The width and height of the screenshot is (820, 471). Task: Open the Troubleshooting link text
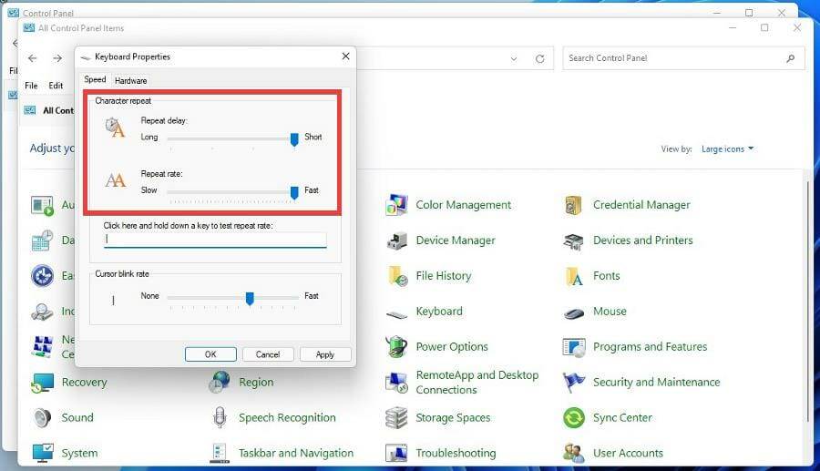(x=456, y=453)
